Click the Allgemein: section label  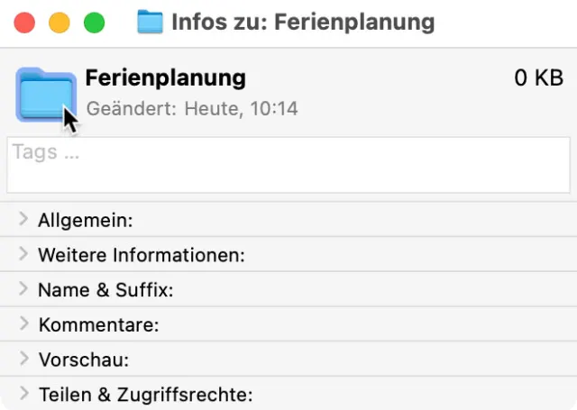(x=86, y=220)
